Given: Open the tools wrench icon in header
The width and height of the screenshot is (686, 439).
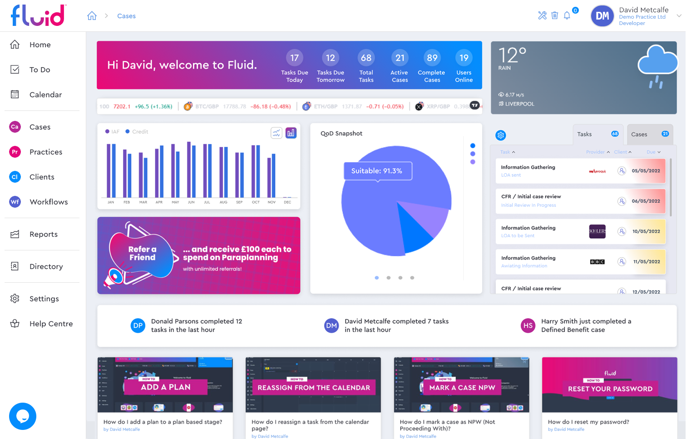Looking at the screenshot, I should click(542, 15).
